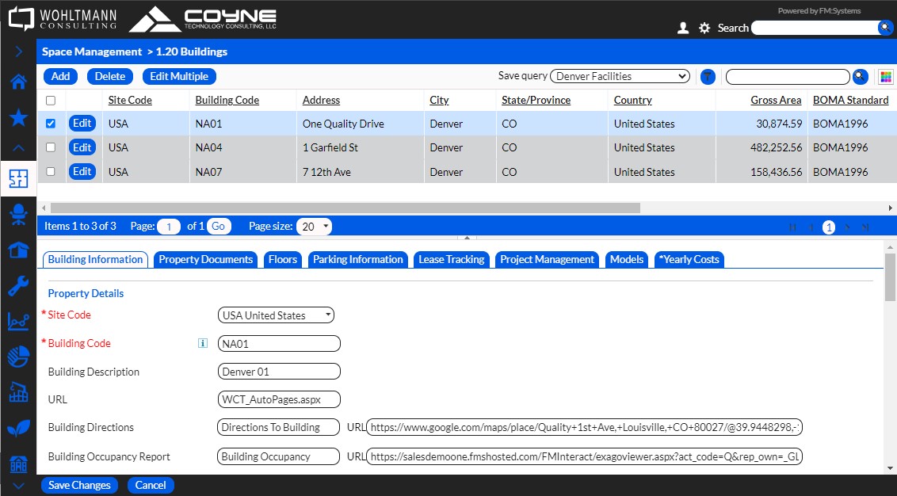The width and height of the screenshot is (897, 496).
Task: Toggle the select-all header checkbox
Action: click(51, 101)
